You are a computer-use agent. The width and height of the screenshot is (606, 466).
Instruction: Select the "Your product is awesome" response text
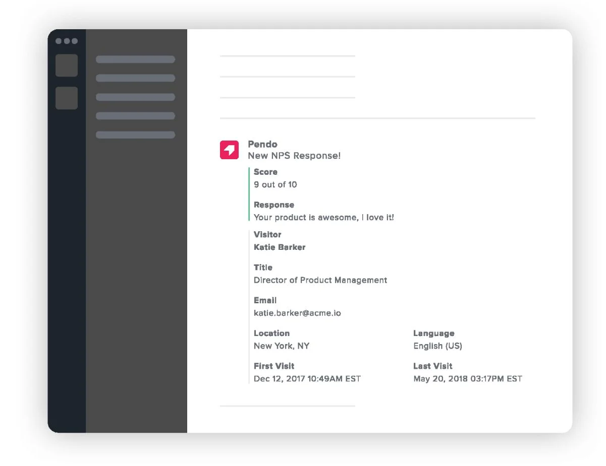[323, 218]
